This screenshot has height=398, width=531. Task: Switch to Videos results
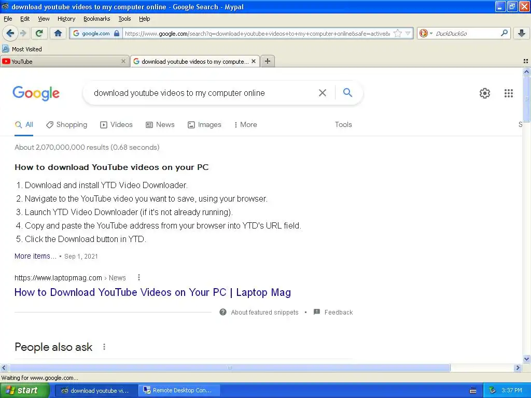(116, 124)
